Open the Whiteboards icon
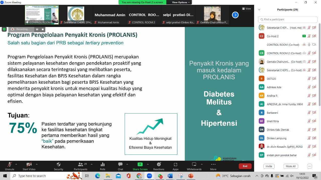Image resolution: width=321 pixels, height=180 pixels. pos(194,164)
